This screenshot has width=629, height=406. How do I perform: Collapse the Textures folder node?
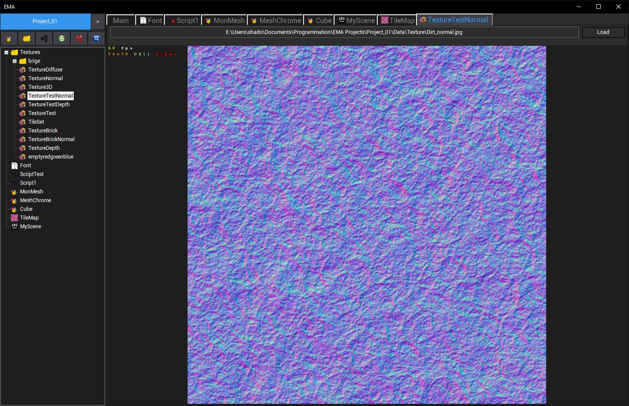(6, 52)
